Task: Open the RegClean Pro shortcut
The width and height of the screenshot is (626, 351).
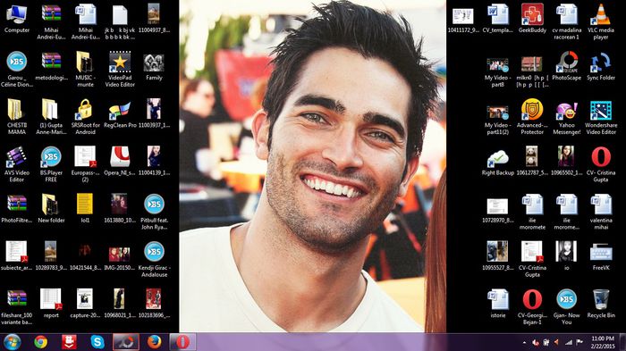Action: coord(120,113)
